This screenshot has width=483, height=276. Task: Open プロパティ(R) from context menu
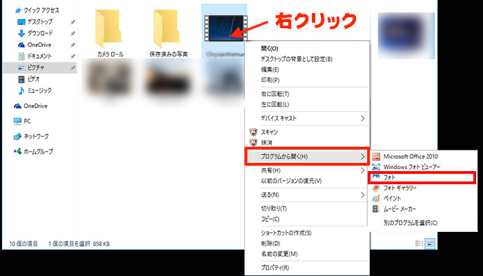(275, 268)
